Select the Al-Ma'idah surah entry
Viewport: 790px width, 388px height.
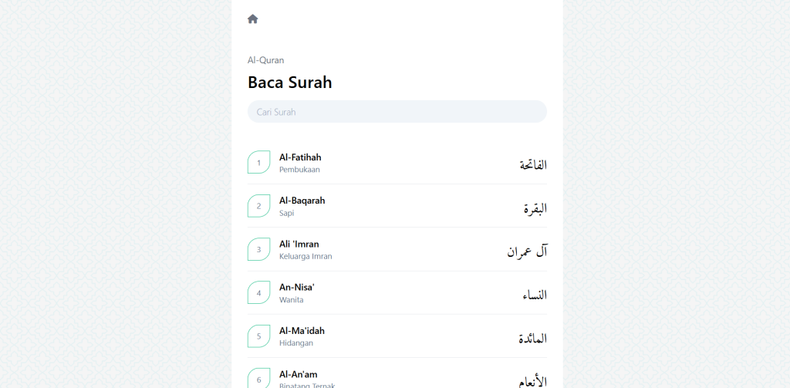tap(302, 331)
